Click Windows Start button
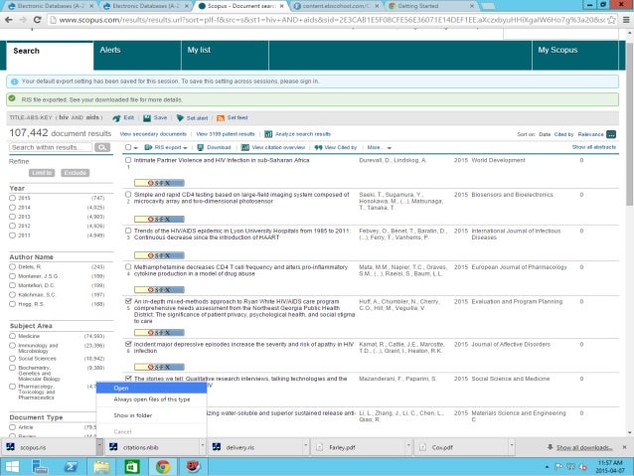The height and width of the screenshot is (476, 634). click(x=12, y=467)
